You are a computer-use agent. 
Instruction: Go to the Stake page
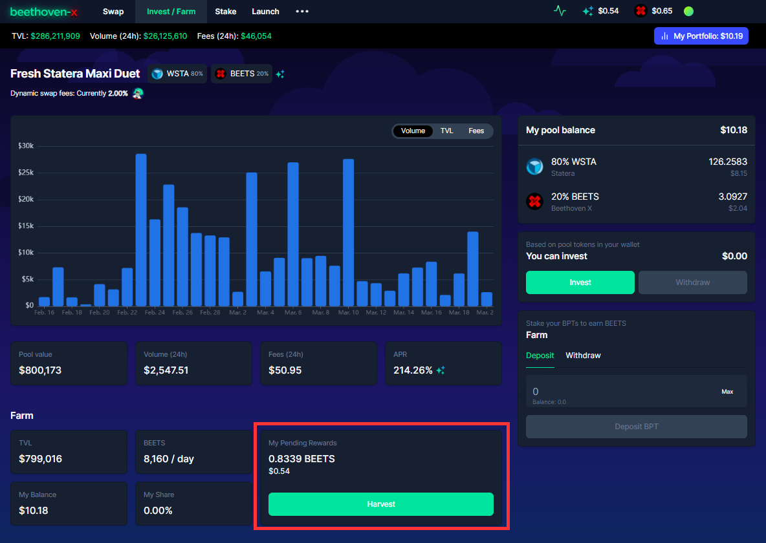click(x=226, y=11)
